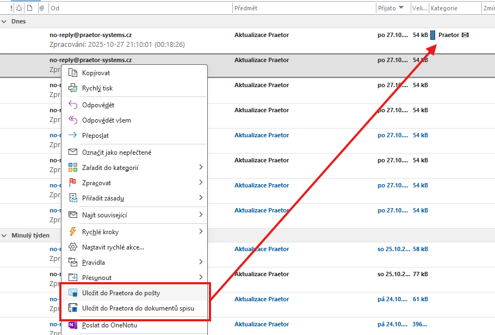Collapse the Minulý týden group

click(5, 235)
